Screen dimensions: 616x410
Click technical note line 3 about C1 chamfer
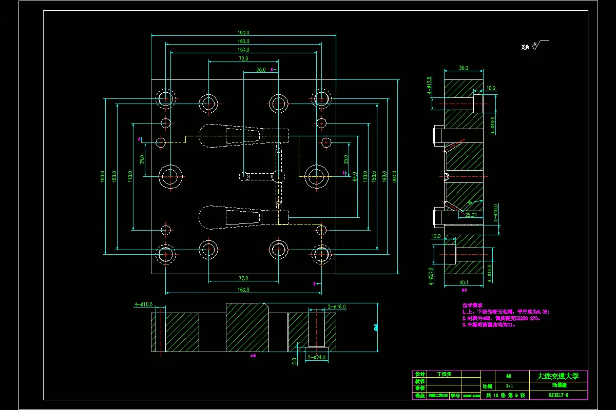click(489, 324)
